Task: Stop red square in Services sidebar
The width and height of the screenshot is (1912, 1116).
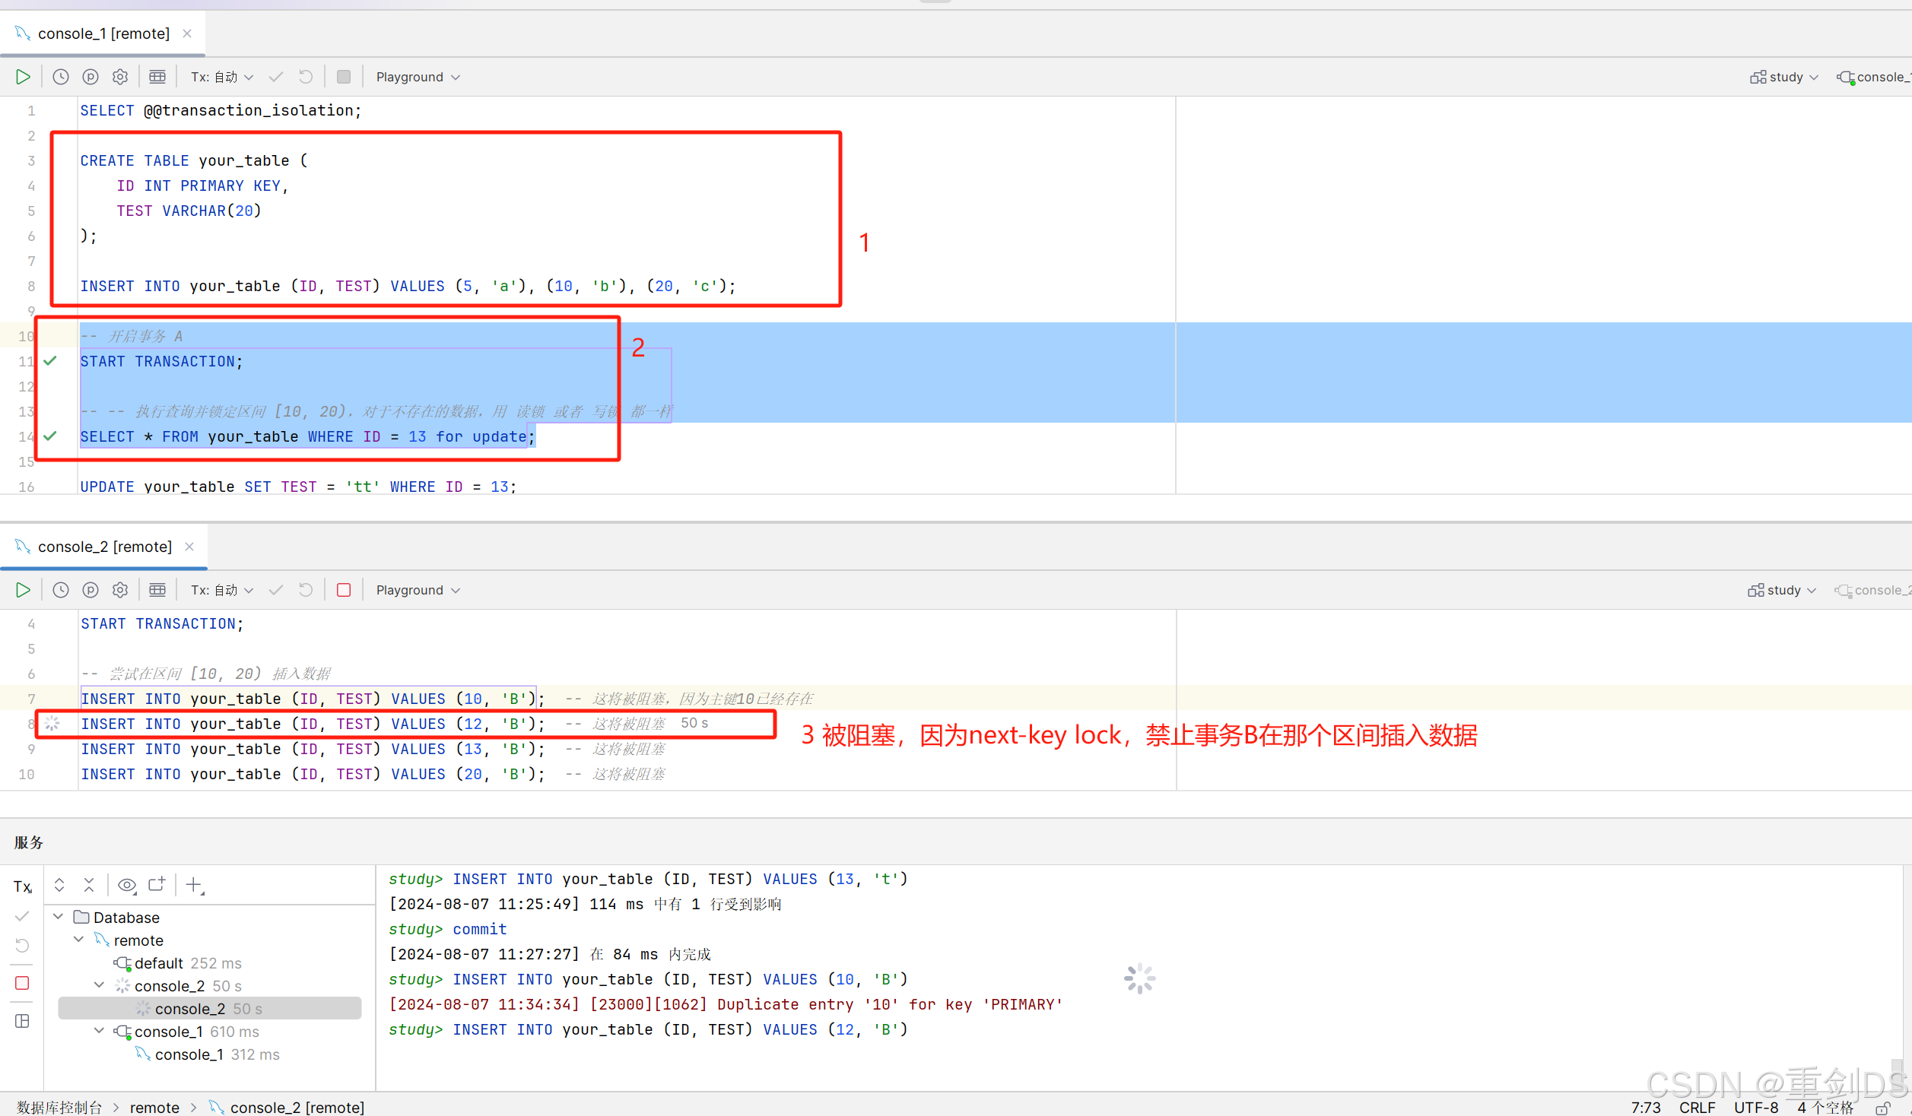Action: coord(22,983)
